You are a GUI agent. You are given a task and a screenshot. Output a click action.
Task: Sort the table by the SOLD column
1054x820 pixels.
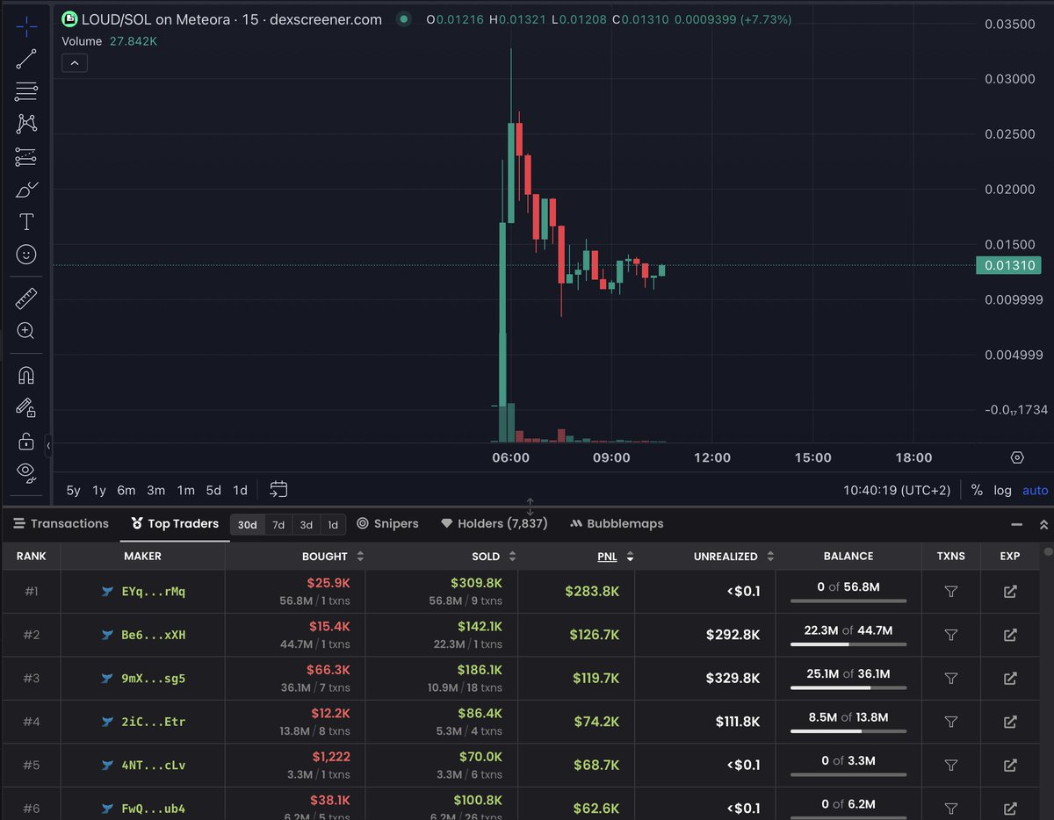[x=492, y=557]
